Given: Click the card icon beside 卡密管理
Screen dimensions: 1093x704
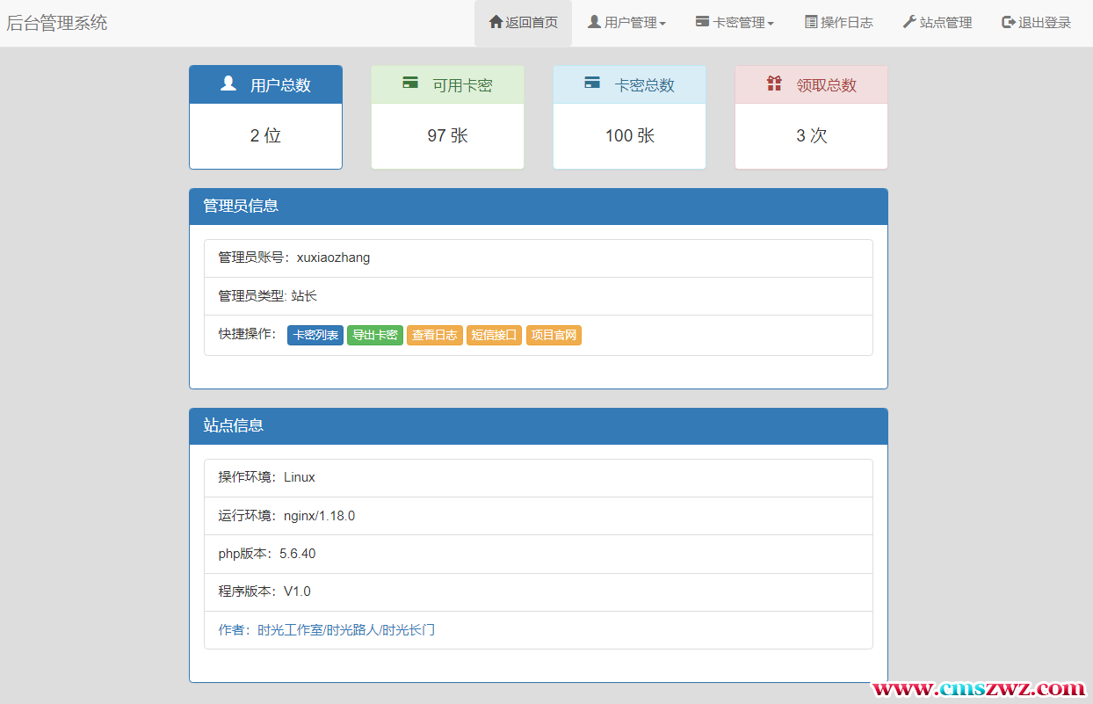Looking at the screenshot, I should point(702,22).
